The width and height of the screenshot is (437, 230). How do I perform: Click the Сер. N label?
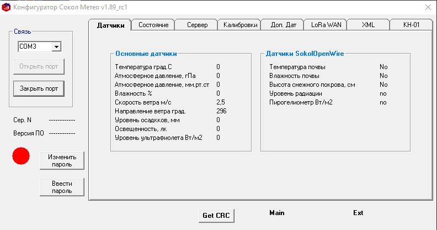point(22,120)
